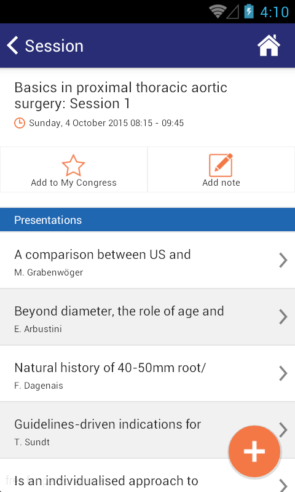
Task: Tap the Wi-Fi status icon
Action: click(218, 12)
